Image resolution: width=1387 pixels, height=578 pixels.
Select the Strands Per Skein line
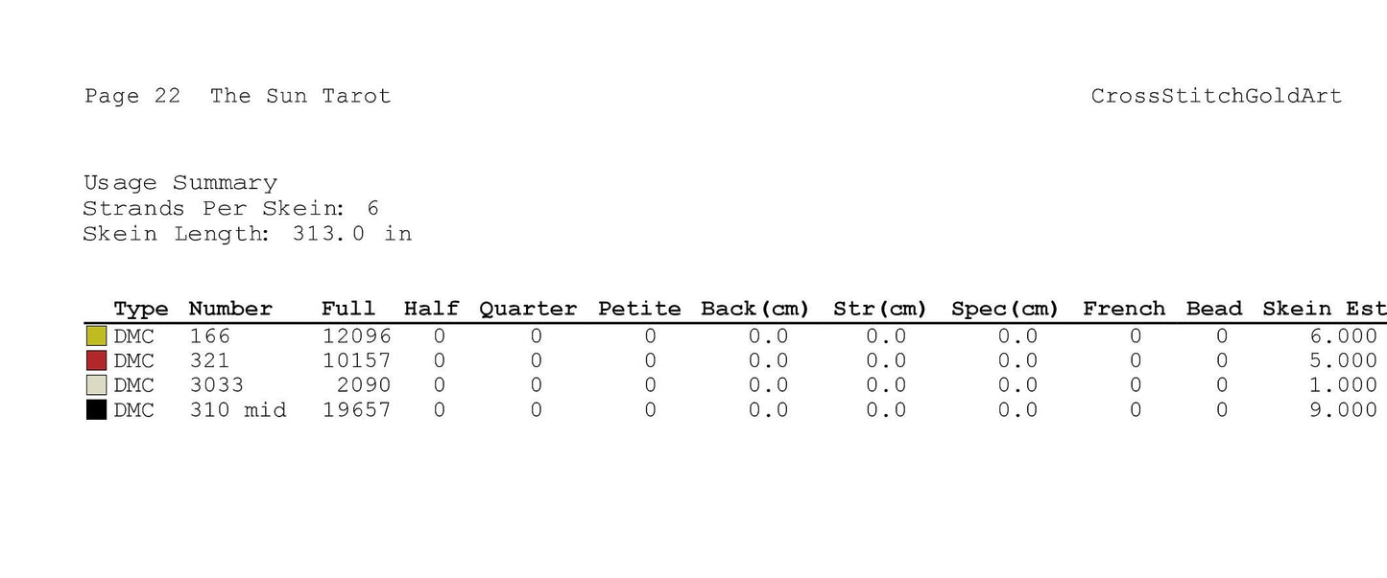coord(230,208)
